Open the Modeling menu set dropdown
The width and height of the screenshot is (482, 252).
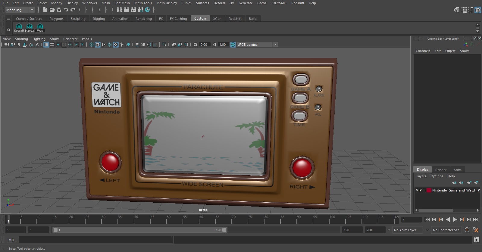[x=20, y=10]
